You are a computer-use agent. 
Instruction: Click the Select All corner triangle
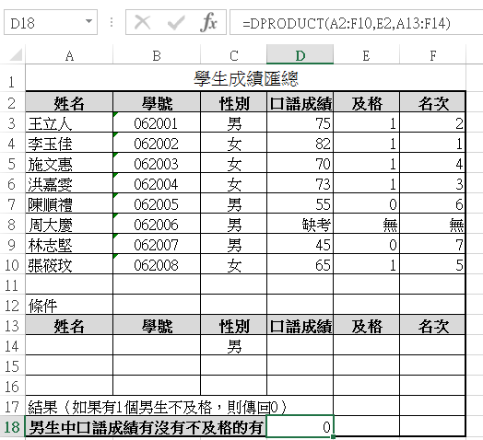point(16,54)
